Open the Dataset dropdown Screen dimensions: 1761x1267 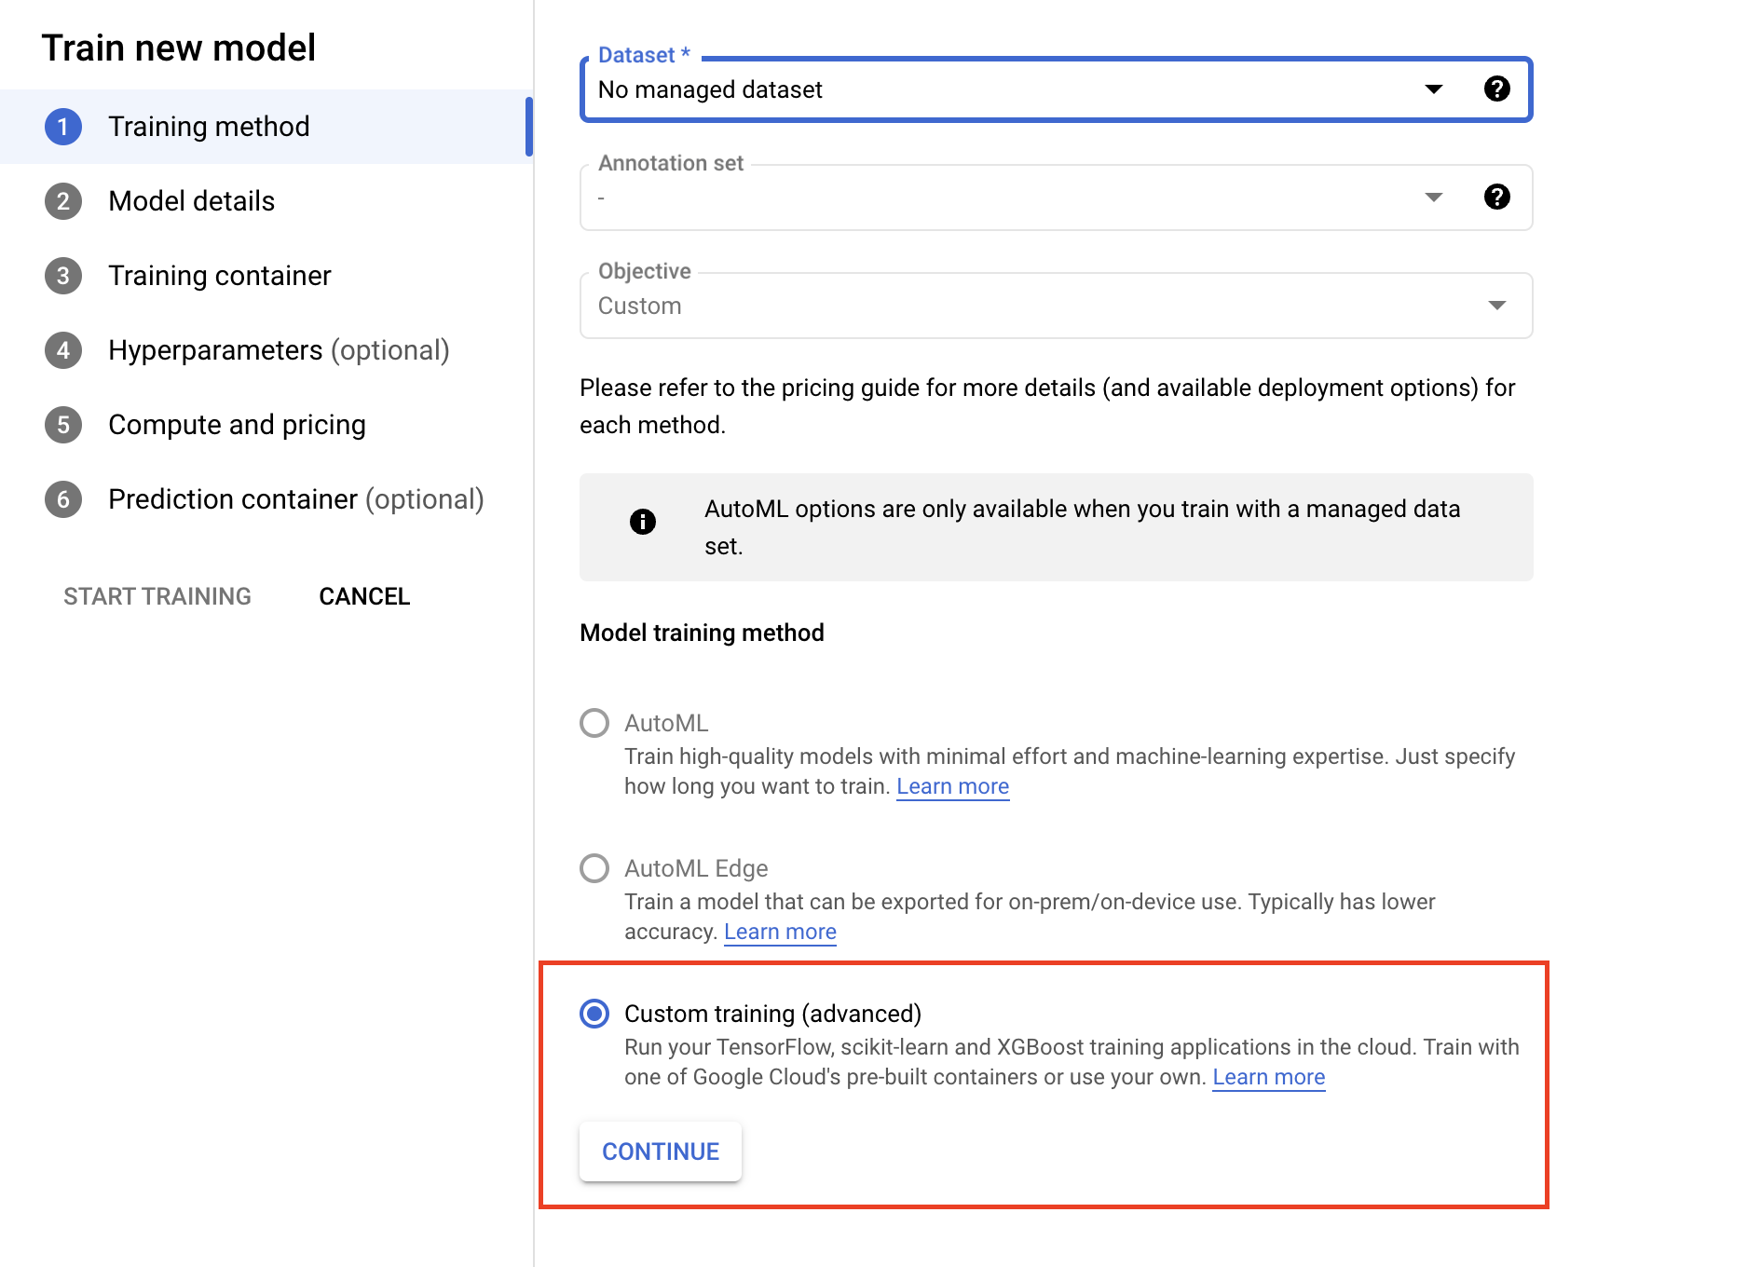pyautogui.click(x=1432, y=89)
